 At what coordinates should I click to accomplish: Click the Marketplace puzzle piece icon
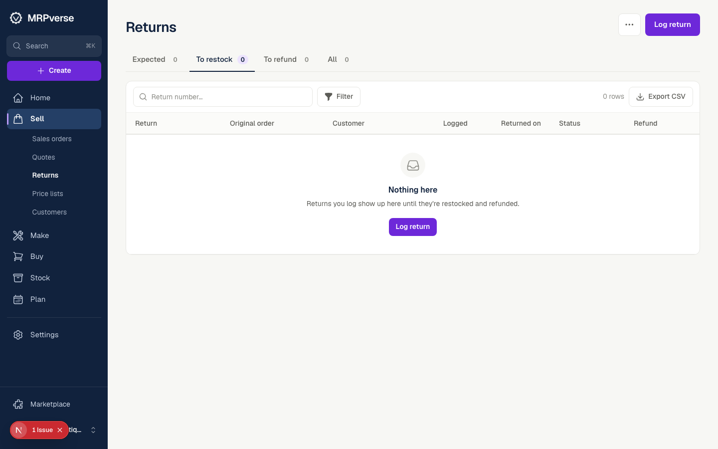(x=18, y=404)
